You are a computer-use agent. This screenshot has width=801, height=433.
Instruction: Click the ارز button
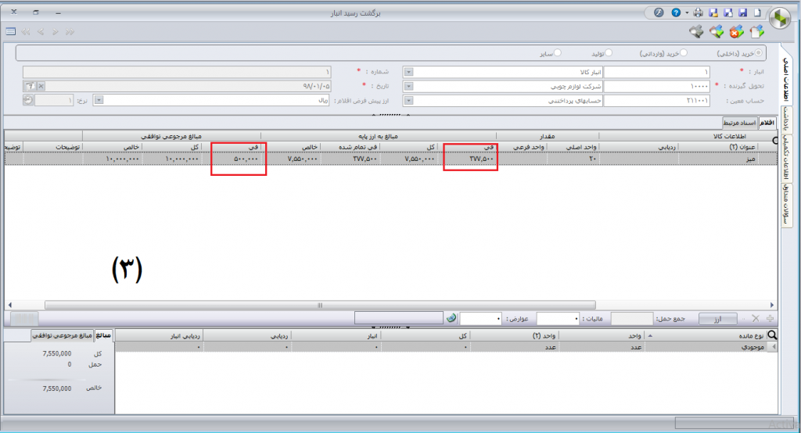[x=718, y=319]
